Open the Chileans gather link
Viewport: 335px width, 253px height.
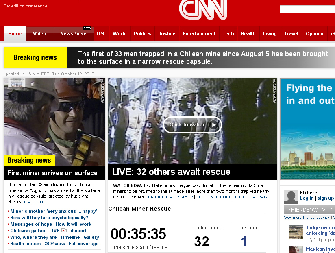[x=28, y=231]
